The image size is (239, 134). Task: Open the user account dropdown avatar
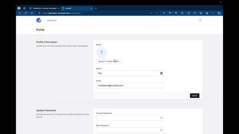pos(200,20)
